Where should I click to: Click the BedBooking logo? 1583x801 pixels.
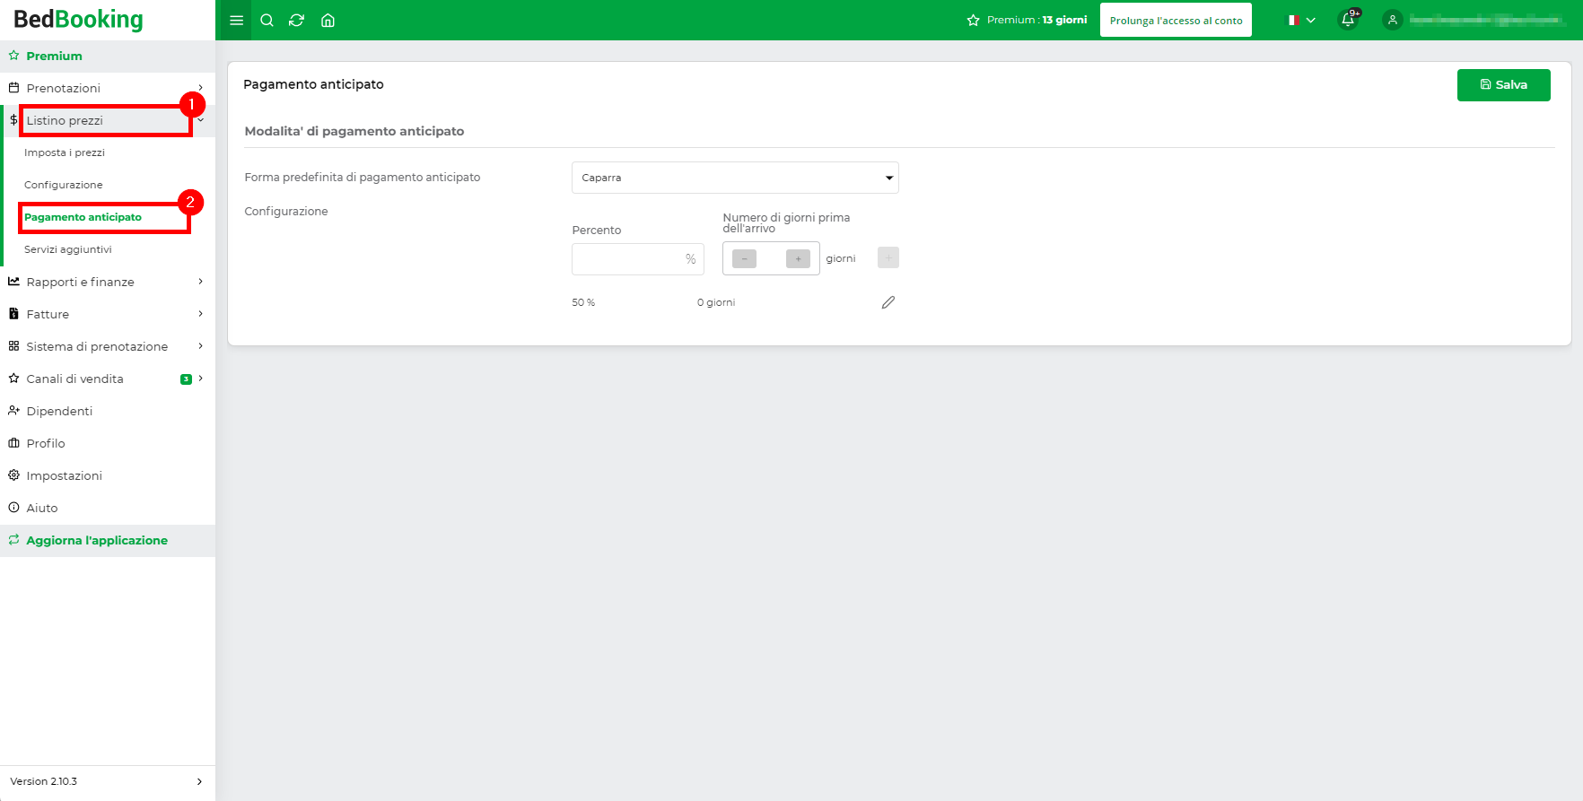point(78,20)
